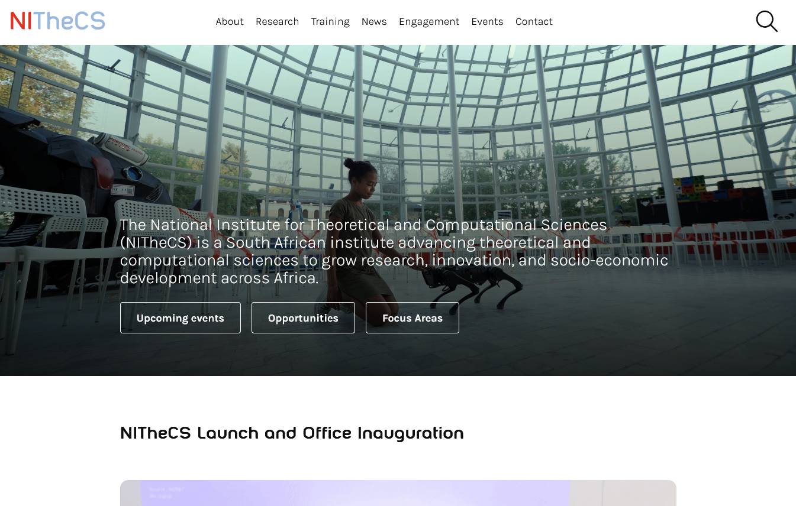Click the glass dome ceiling in the hero
This screenshot has height=506, width=796.
pyautogui.click(x=414, y=89)
